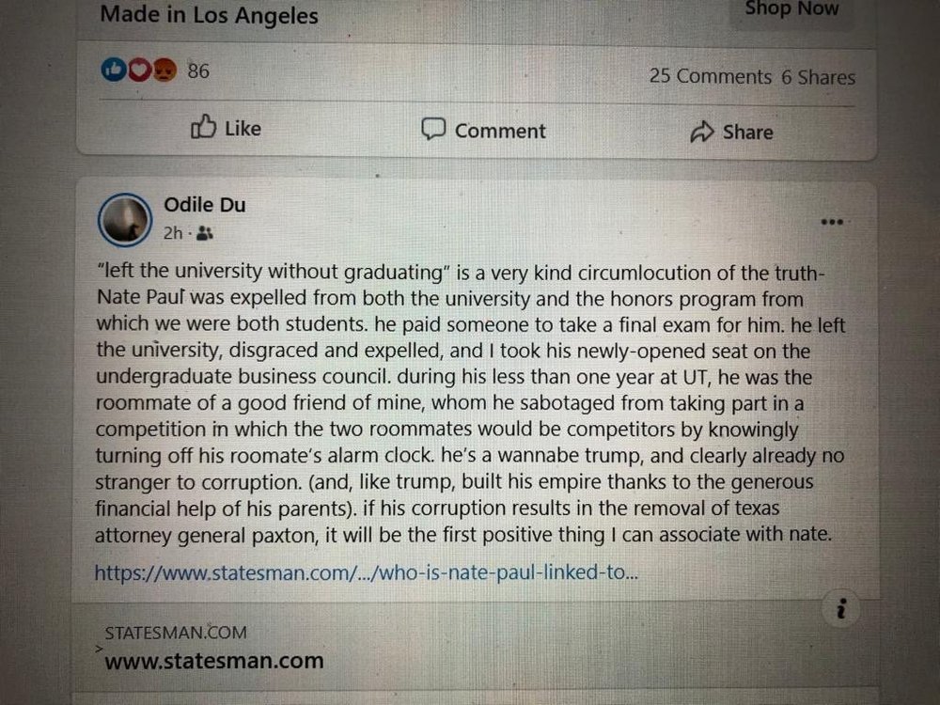Open the reactions count showing 86
The height and width of the screenshot is (705, 940).
click(x=198, y=70)
